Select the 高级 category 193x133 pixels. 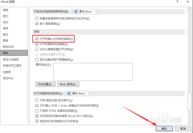point(14,53)
